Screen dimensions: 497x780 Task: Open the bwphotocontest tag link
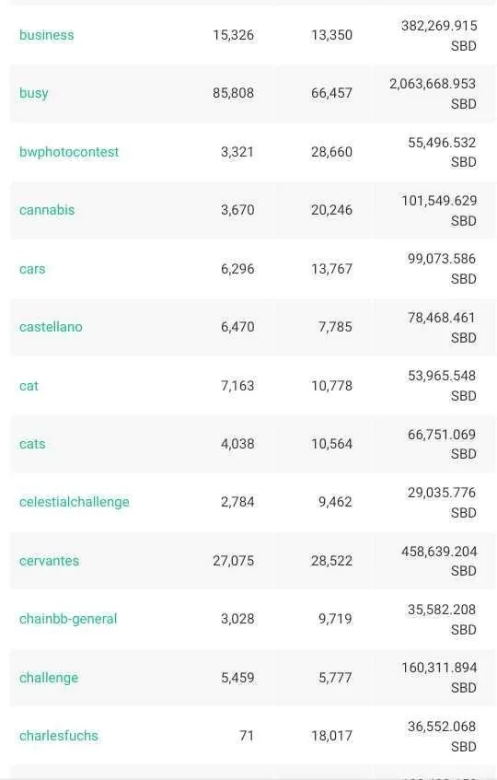pos(69,152)
